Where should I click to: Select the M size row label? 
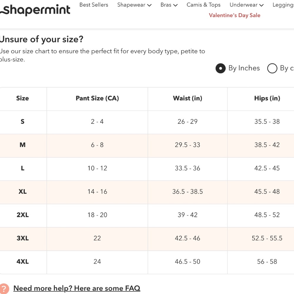coord(23,145)
